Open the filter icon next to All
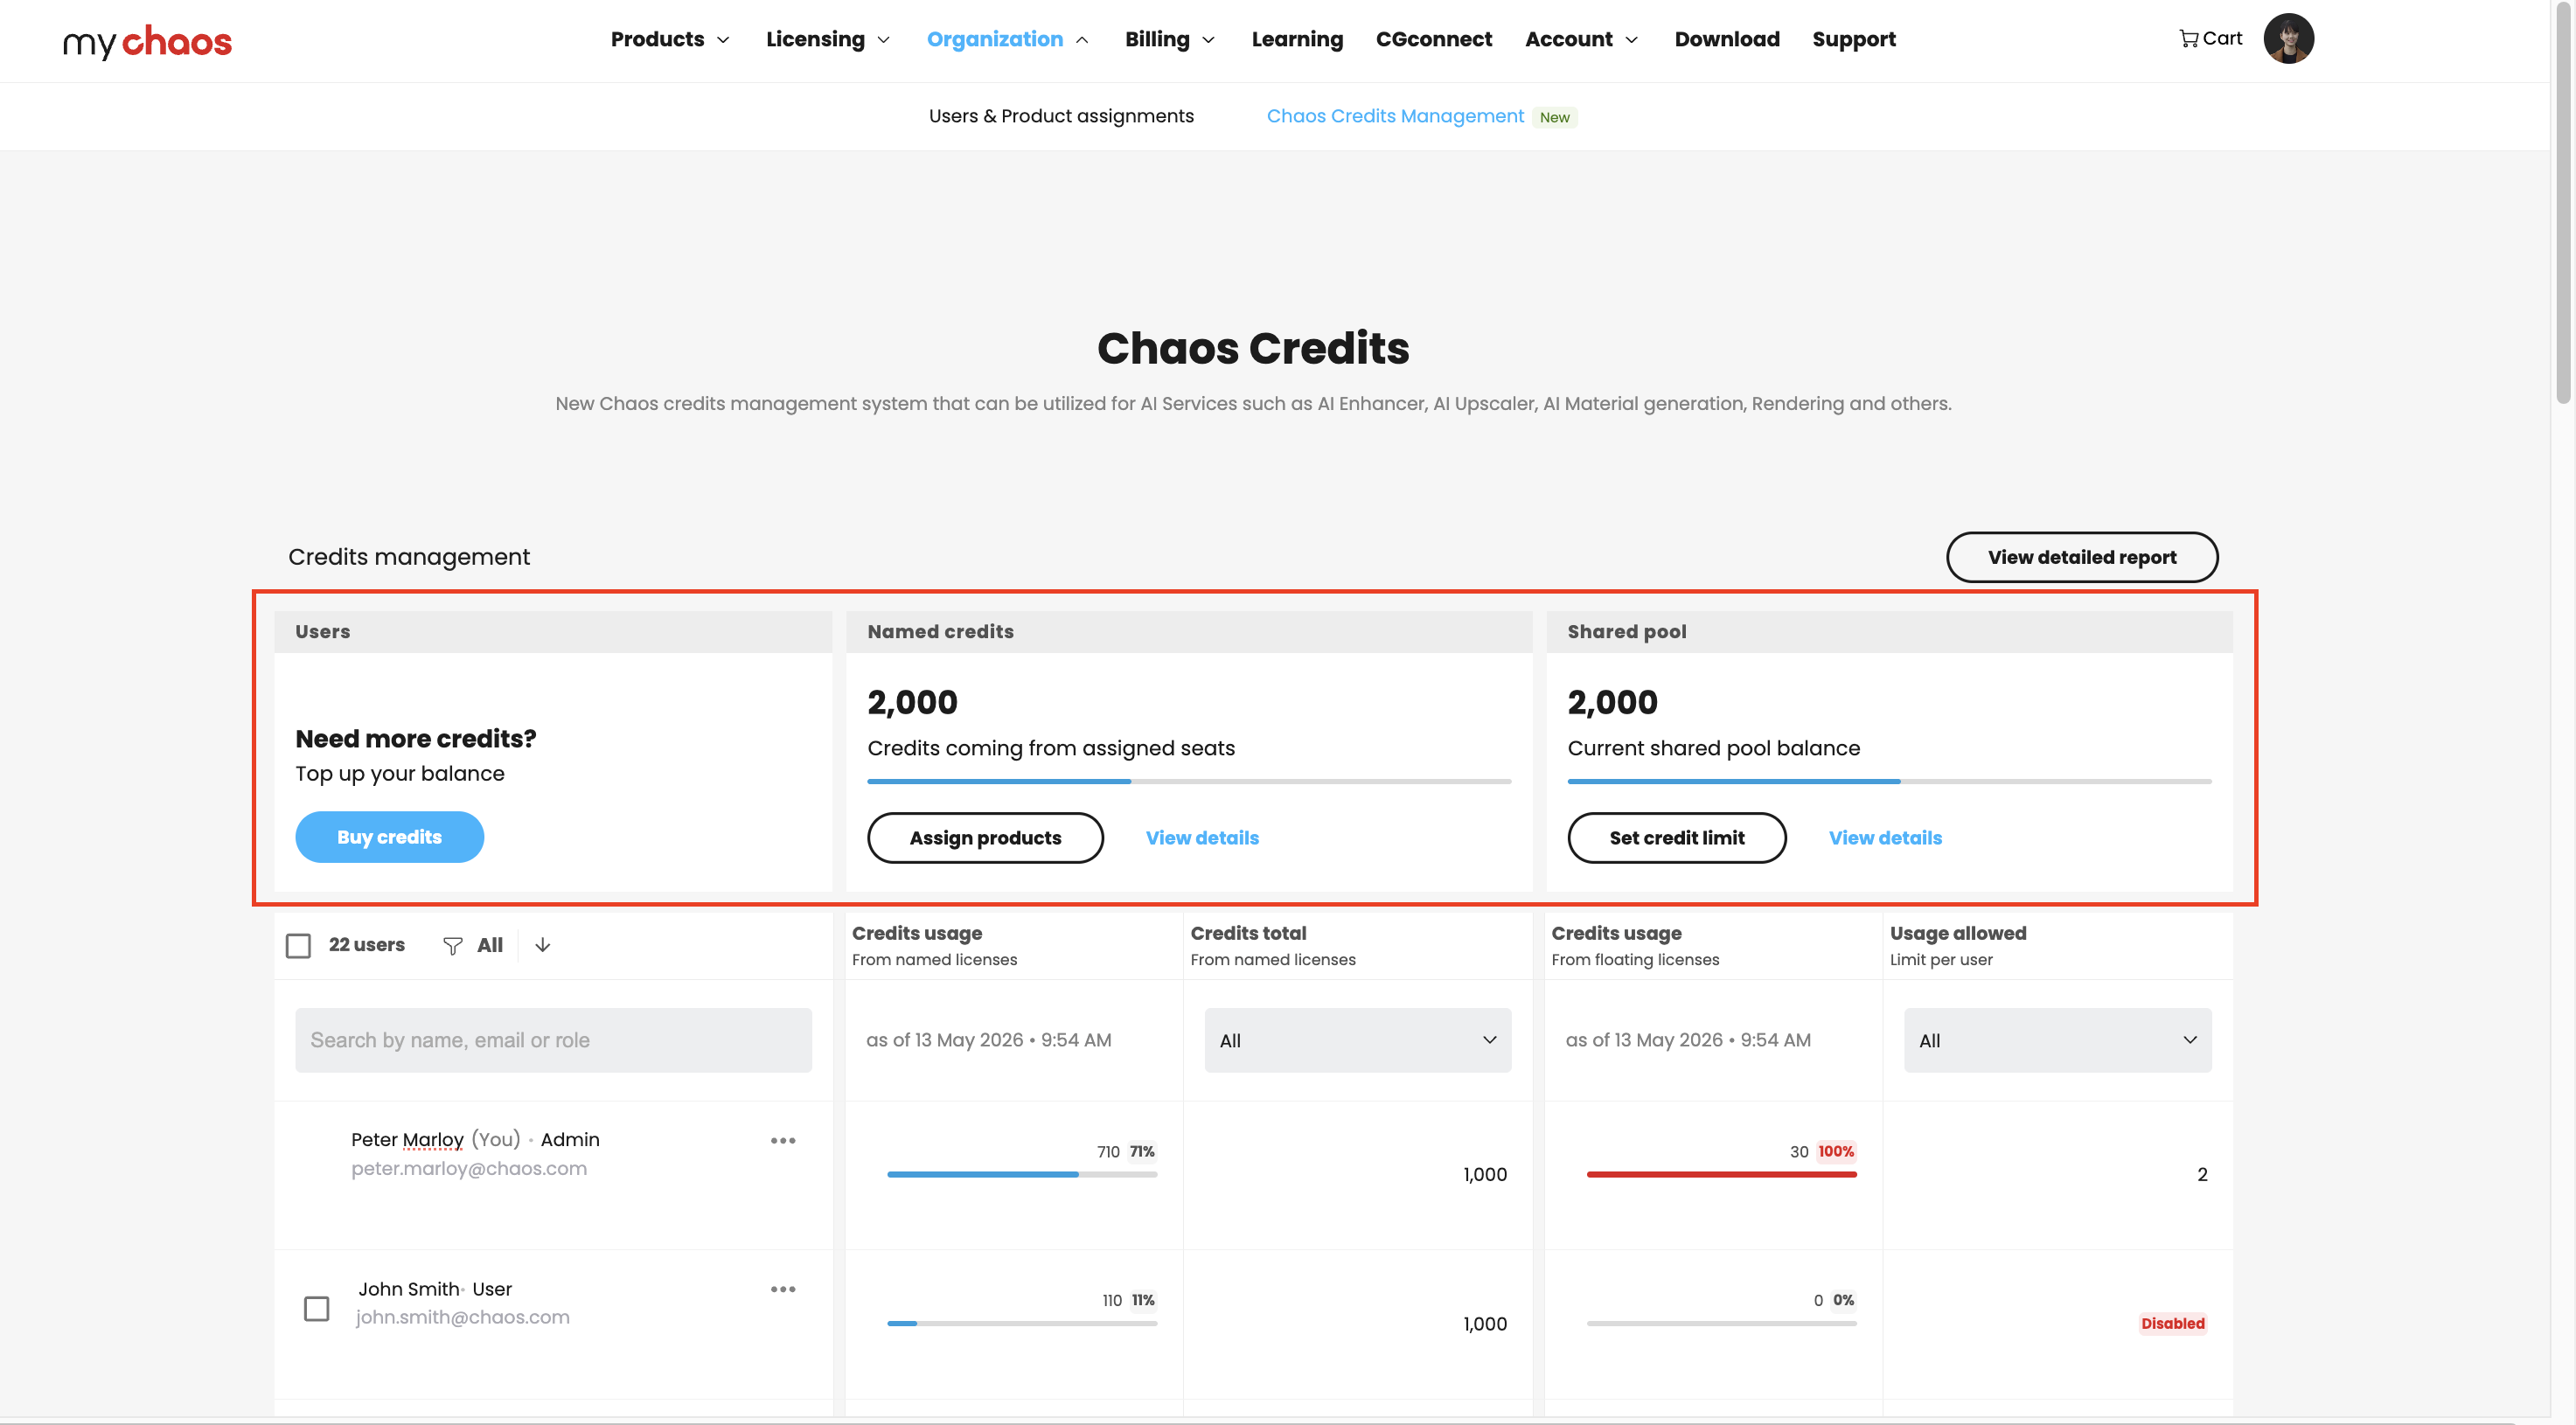Viewport: 2576px width, 1425px height. [x=452, y=945]
